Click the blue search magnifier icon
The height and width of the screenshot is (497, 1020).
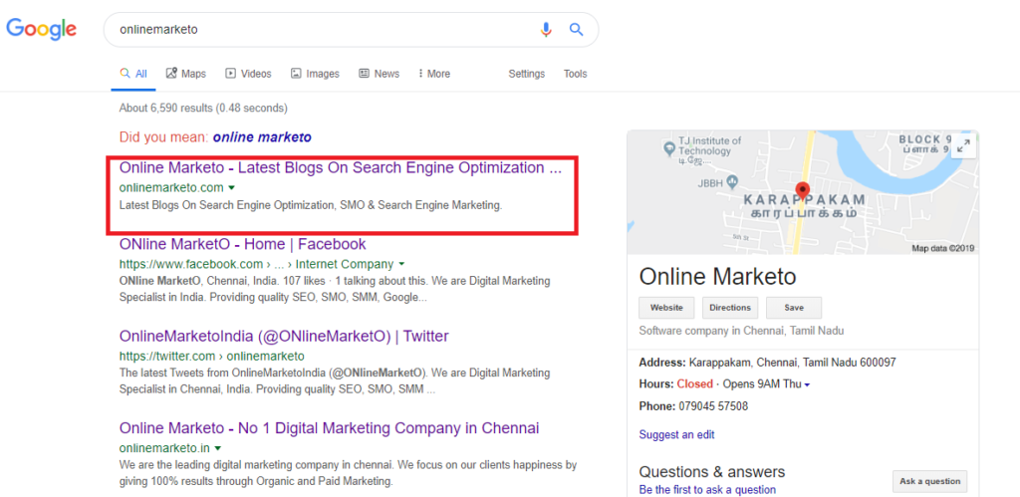click(x=576, y=30)
